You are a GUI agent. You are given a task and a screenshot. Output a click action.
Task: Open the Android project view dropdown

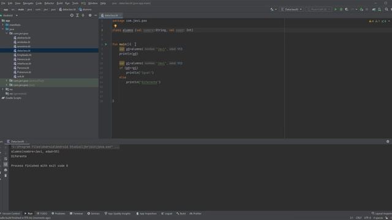(10, 15)
